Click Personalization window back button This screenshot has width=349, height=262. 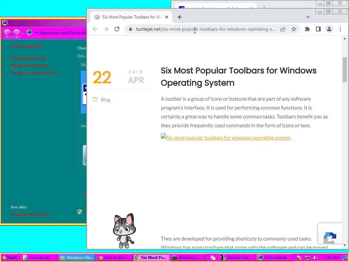pos(7,33)
